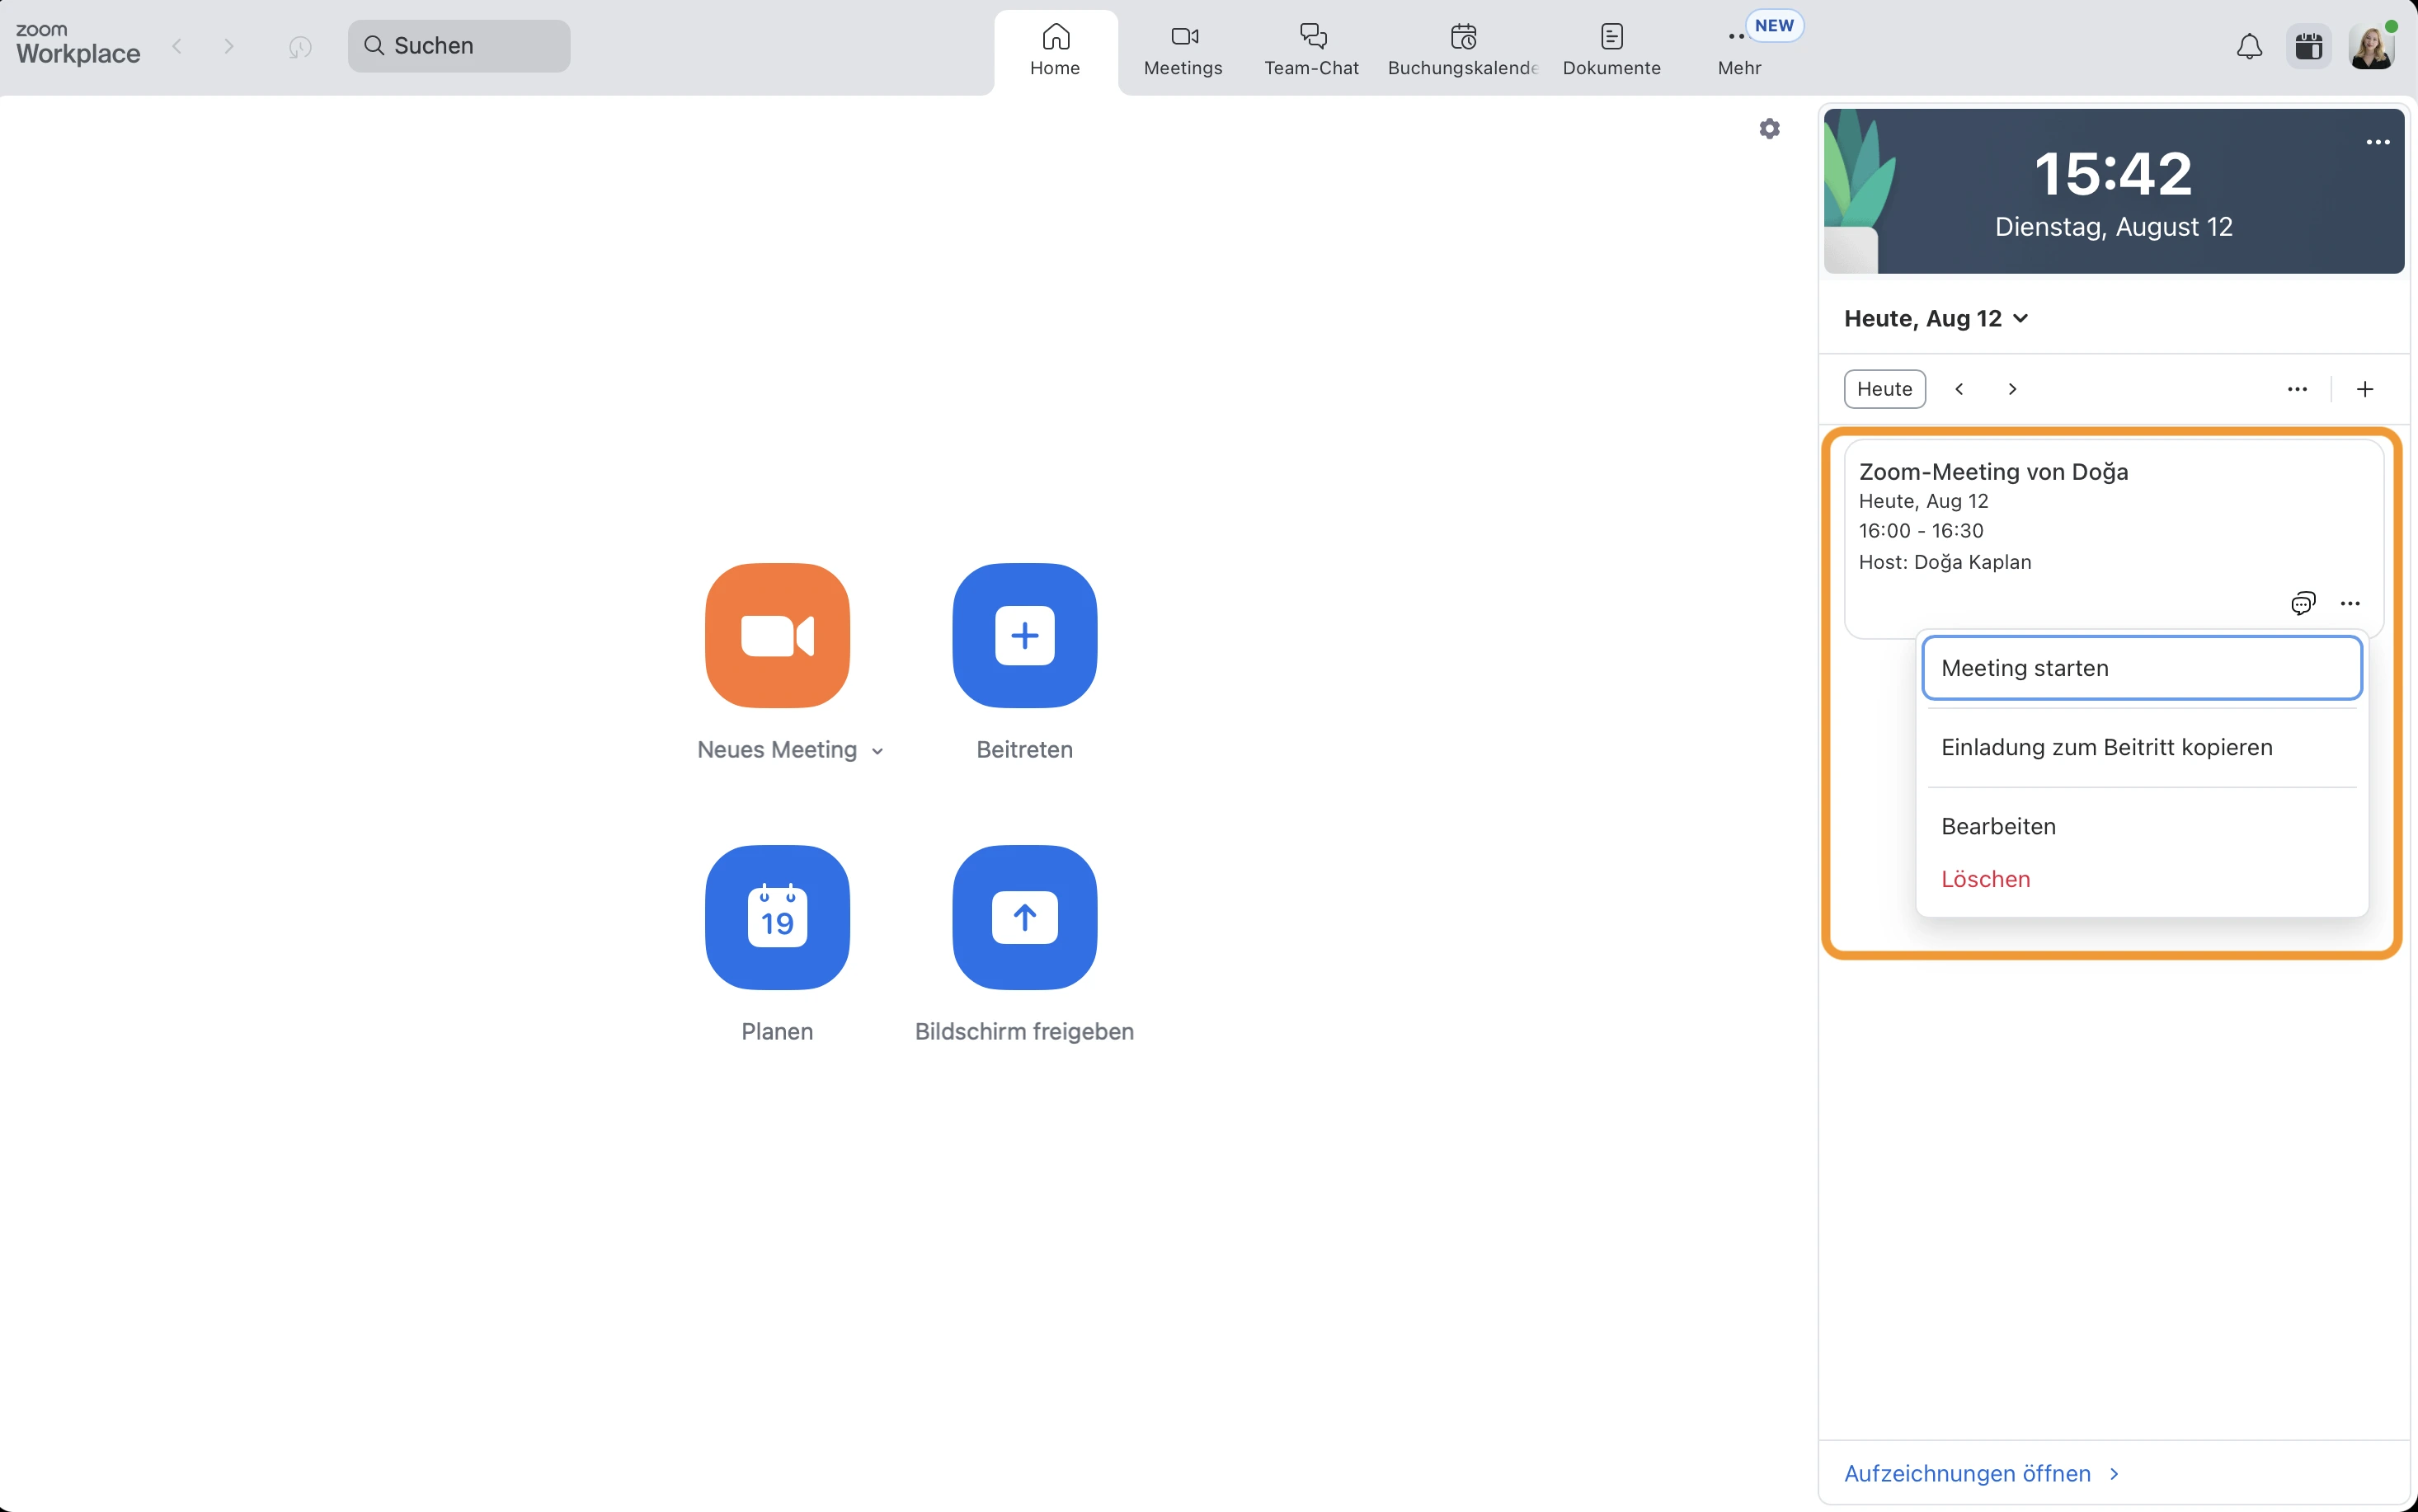Viewport: 2418px width, 1512px height.
Task: Open the Mehr overflow menu
Action: click(x=1739, y=48)
